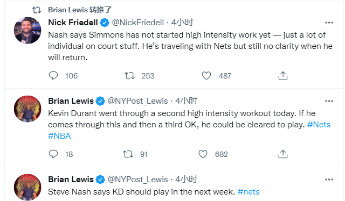The height and width of the screenshot is (201, 345).
Task: Reply to Nick Friedell's Simmons tweet
Action: (53, 76)
